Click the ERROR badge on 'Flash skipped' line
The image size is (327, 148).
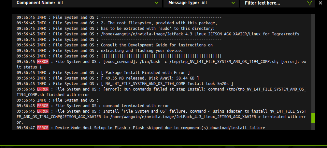(x=43, y=128)
